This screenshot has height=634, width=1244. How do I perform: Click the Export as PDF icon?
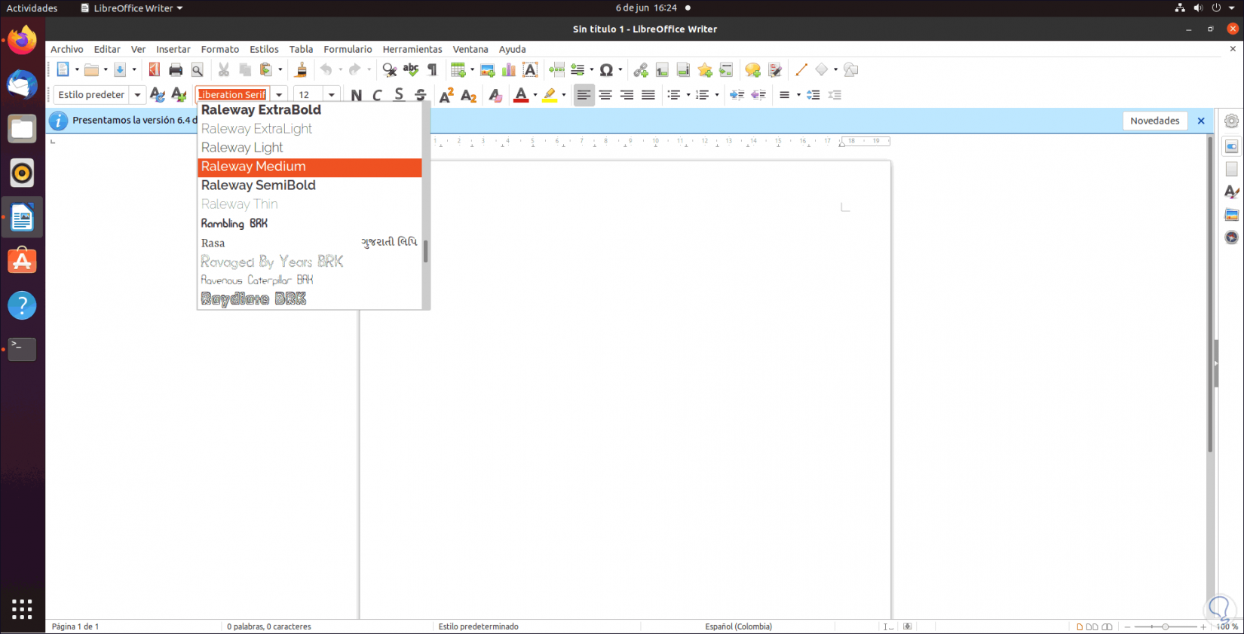point(155,70)
